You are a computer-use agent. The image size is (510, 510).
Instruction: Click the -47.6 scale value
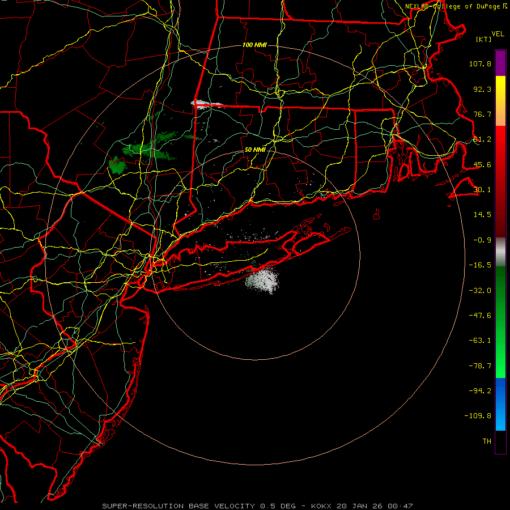[x=480, y=316]
